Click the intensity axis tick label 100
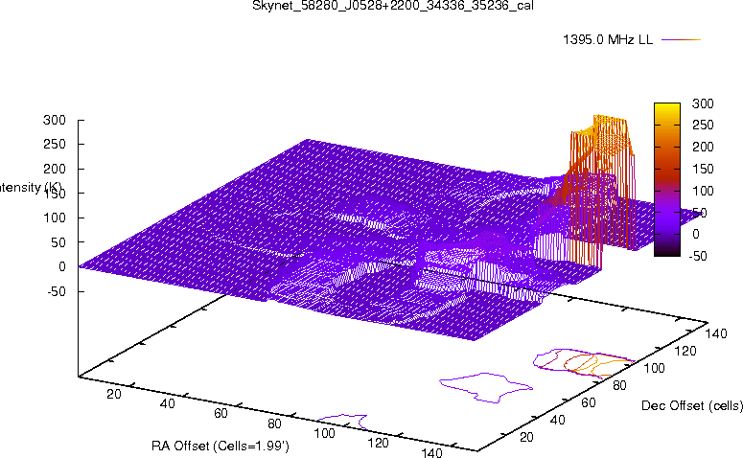The image size is (743, 458). click(55, 218)
